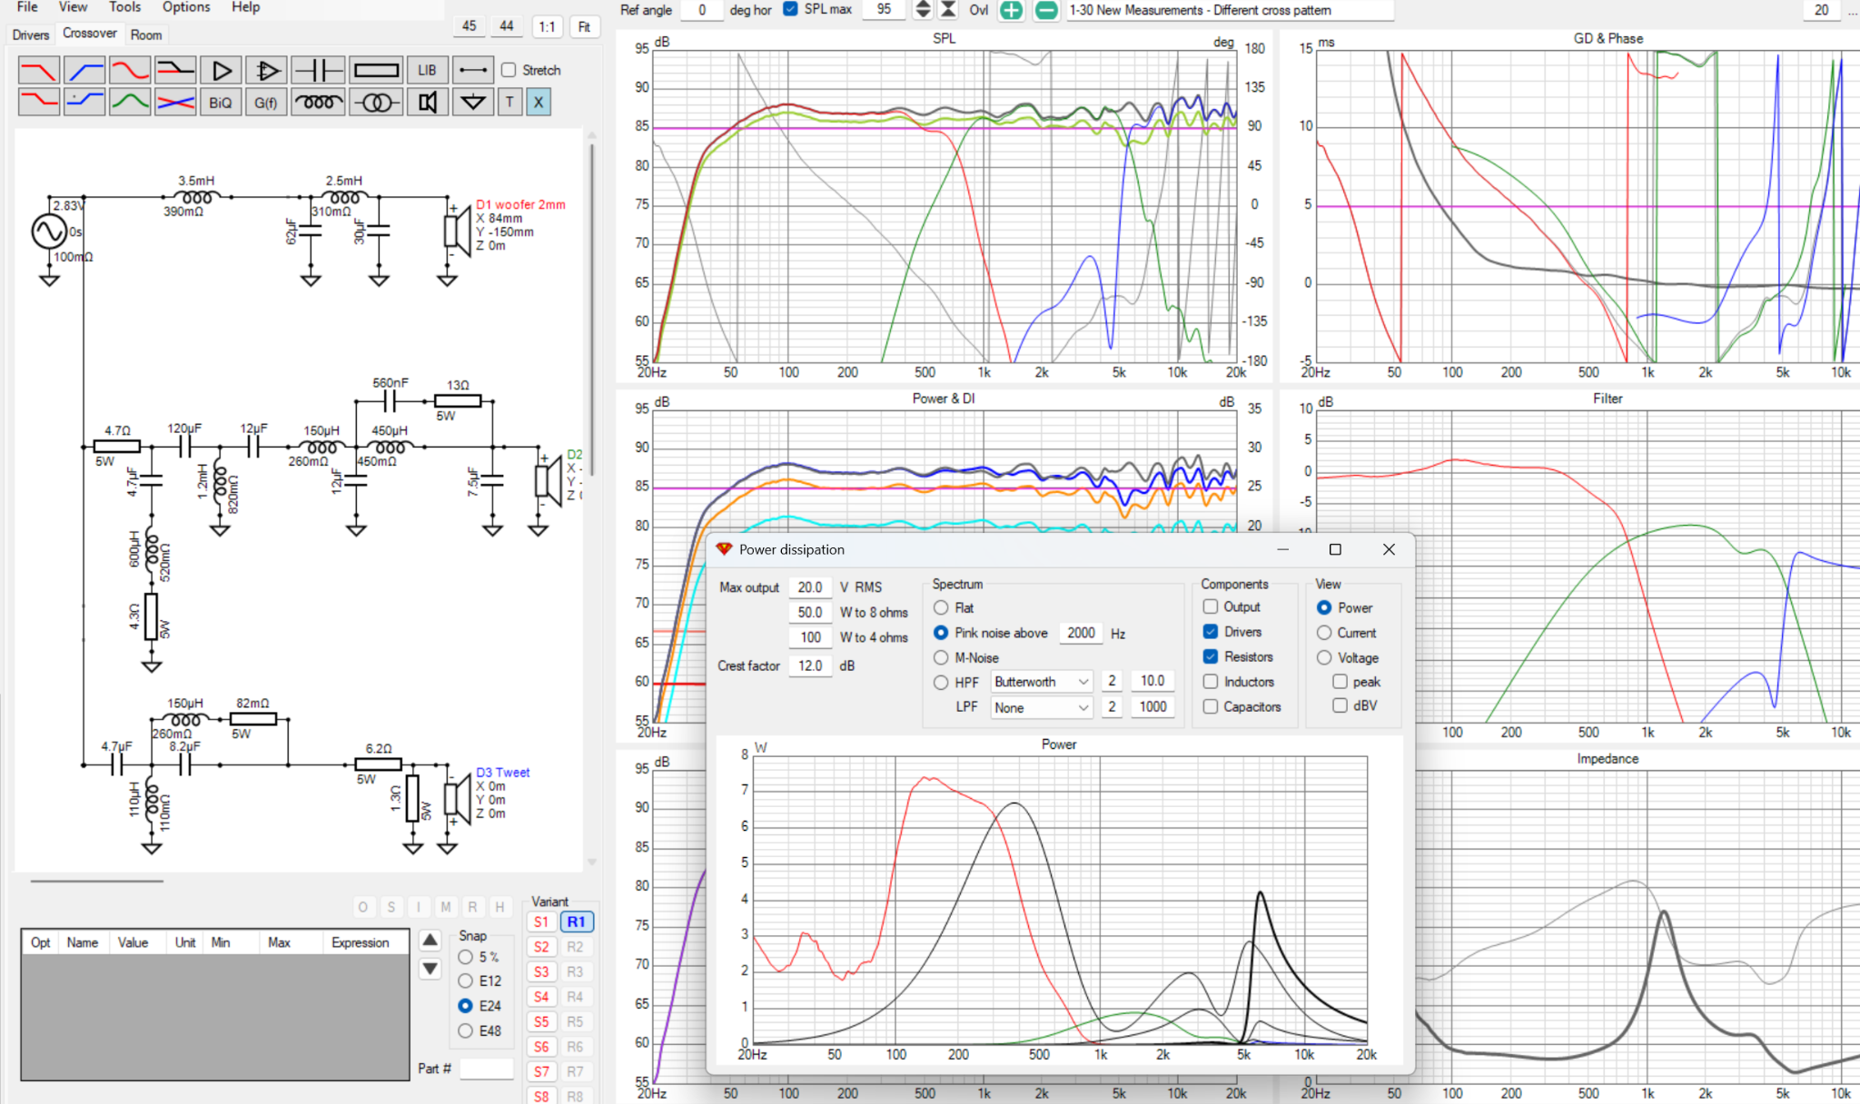This screenshot has width=1860, height=1104.
Task: Select the red low-pass filter block tool
Action: tap(39, 70)
